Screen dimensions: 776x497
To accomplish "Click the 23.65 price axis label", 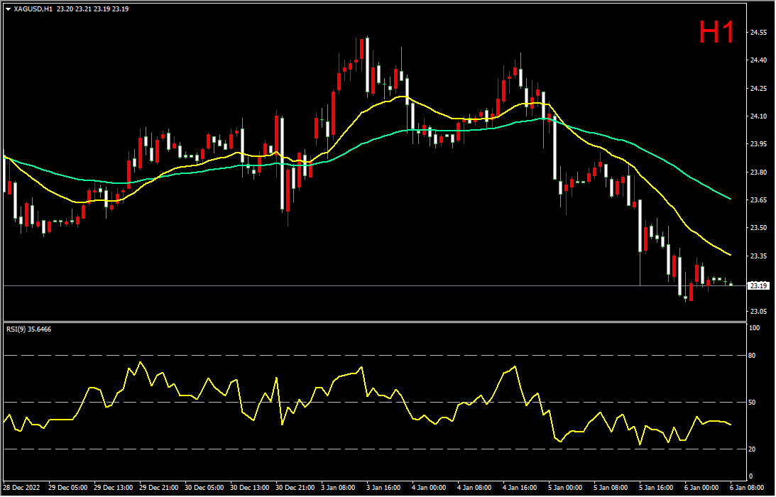I will [759, 200].
